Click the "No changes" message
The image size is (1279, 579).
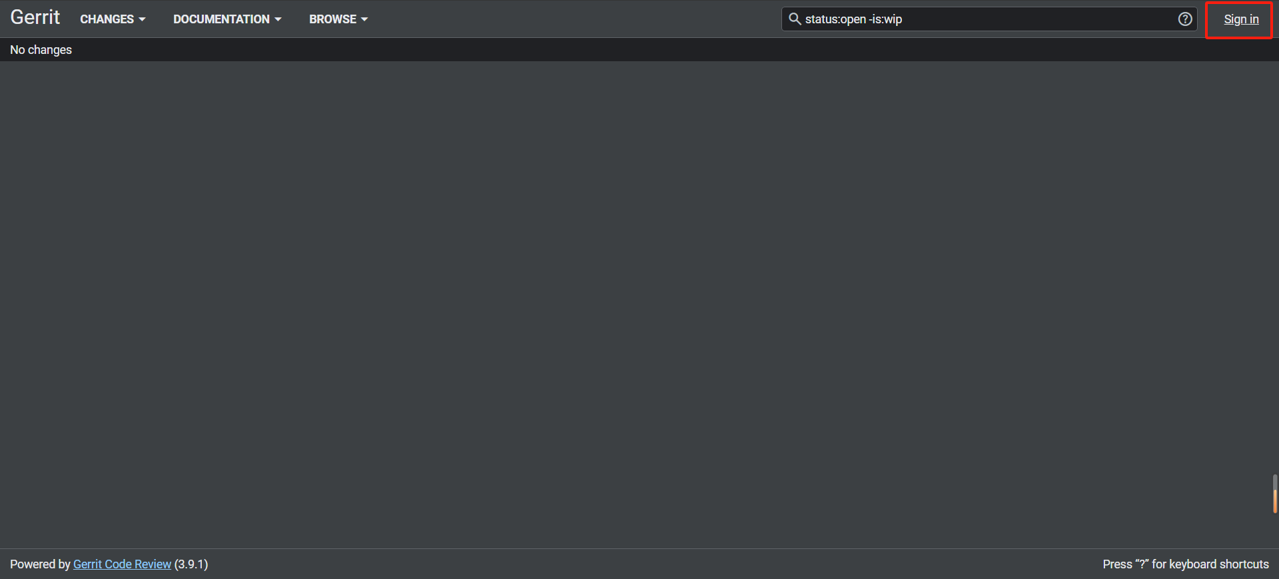tap(41, 50)
